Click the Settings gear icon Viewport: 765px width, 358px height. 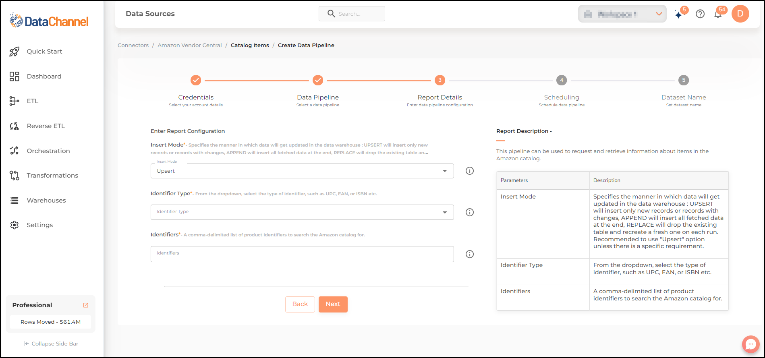coord(15,225)
